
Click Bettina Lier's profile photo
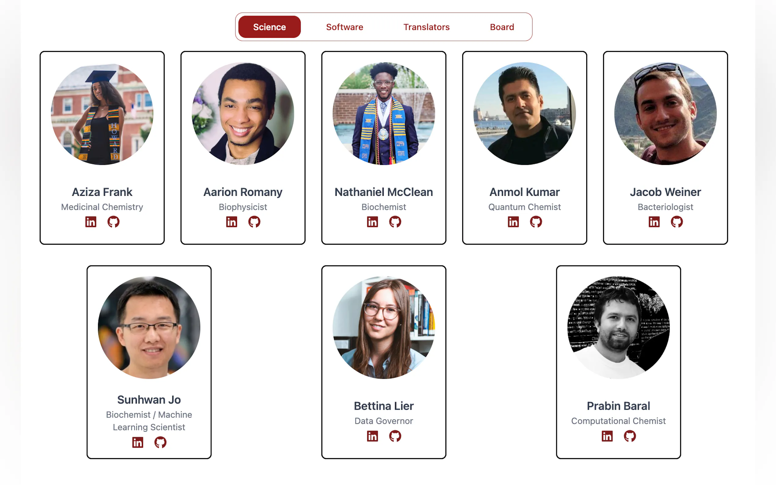pyautogui.click(x=384, y=327)
